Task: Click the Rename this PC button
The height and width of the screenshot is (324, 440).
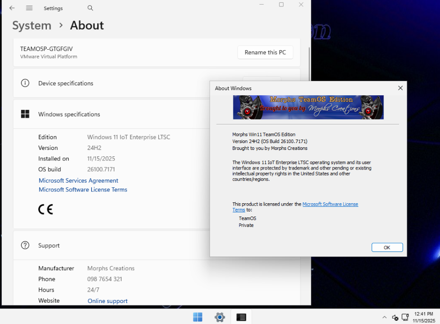Action: pos(265,52)
